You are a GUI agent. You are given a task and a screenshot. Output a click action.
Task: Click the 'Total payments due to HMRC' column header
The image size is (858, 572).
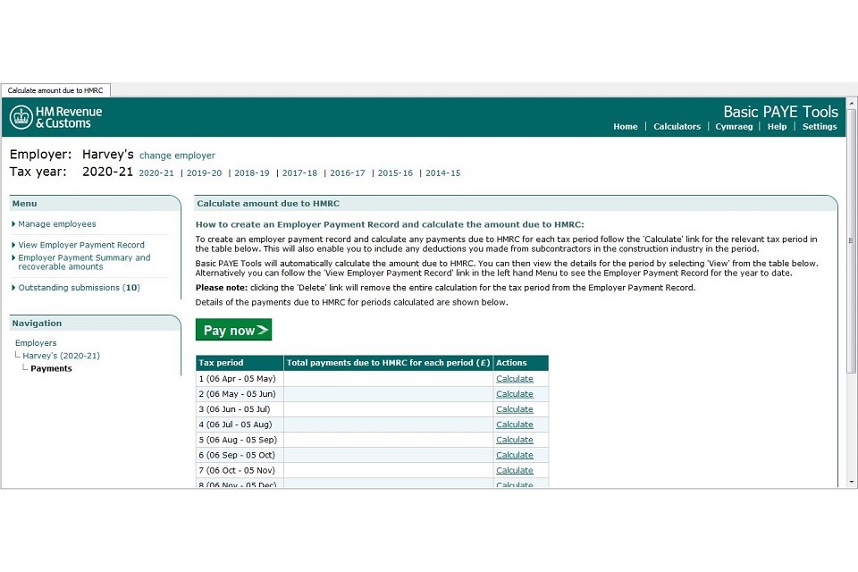click(389, 363)
